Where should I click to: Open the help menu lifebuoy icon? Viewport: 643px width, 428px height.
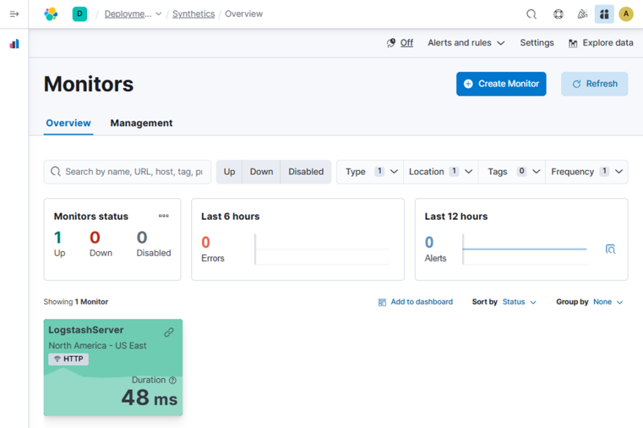tap(558, 14)
